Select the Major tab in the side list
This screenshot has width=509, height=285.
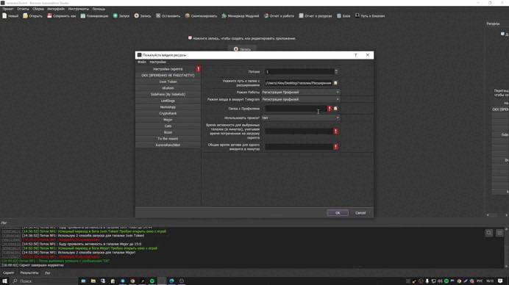(x=168, y=120)
